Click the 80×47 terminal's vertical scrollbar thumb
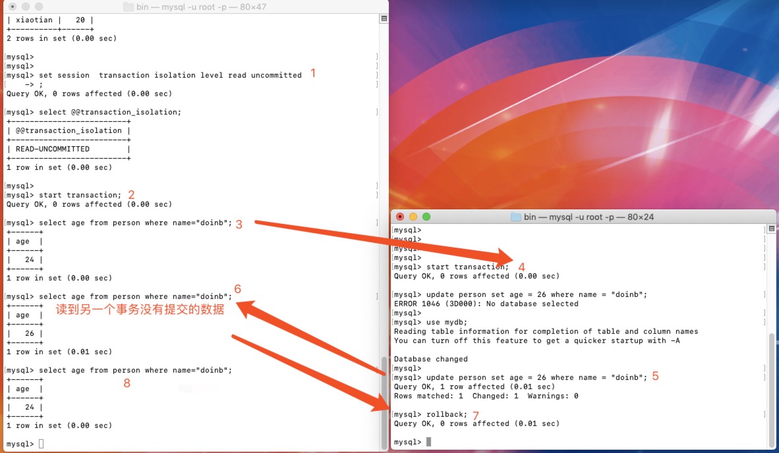This screenshot has height=453, width=779. (385, 400)
